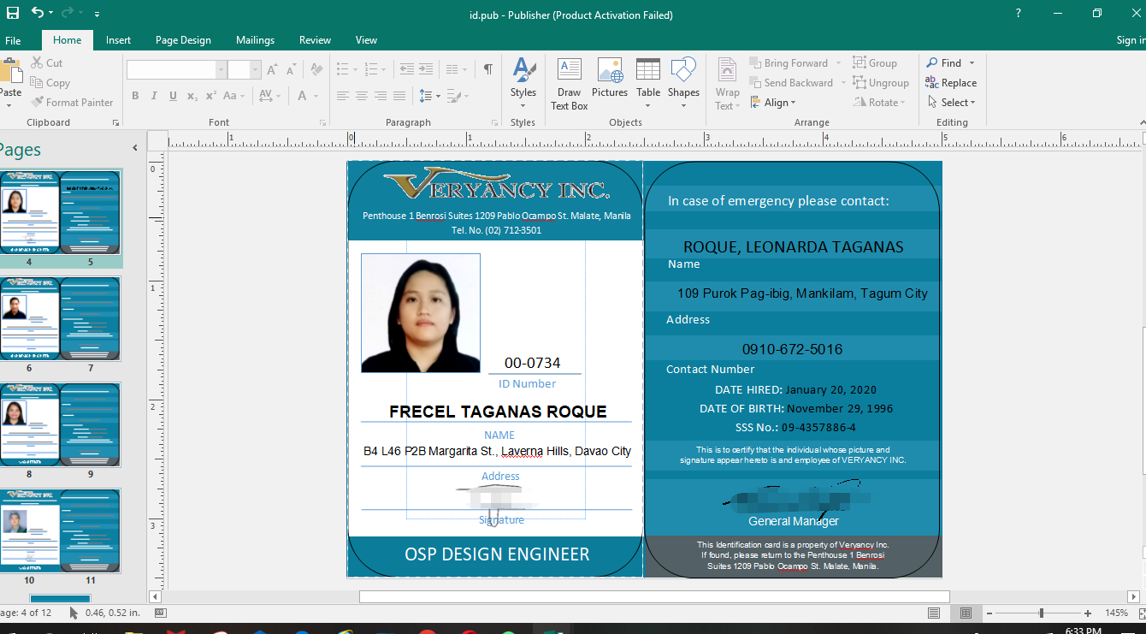
Task: Align text left in paragraph group
Action: [343, 96]
